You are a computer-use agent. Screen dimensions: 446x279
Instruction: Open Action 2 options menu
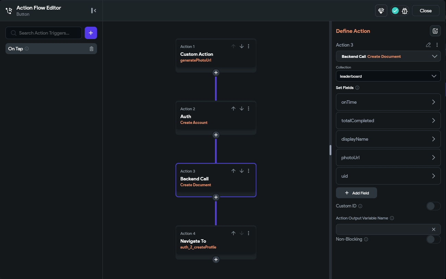tap(249, 109)
